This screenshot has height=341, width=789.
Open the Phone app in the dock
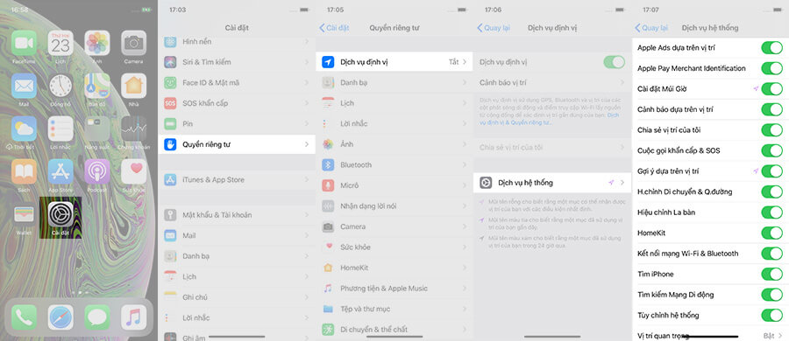tap(24, 317)
